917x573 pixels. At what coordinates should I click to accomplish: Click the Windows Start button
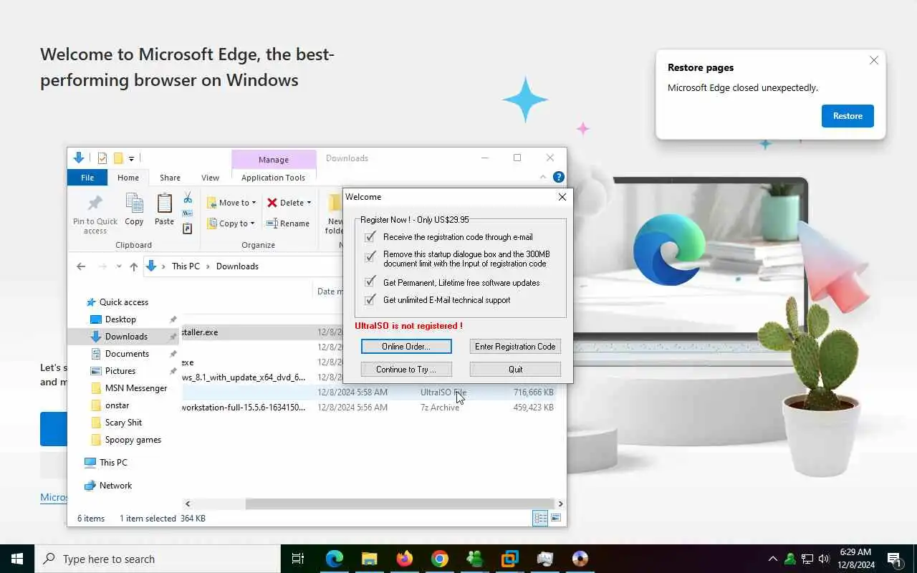pyautogui.click(x=17, y=559)
